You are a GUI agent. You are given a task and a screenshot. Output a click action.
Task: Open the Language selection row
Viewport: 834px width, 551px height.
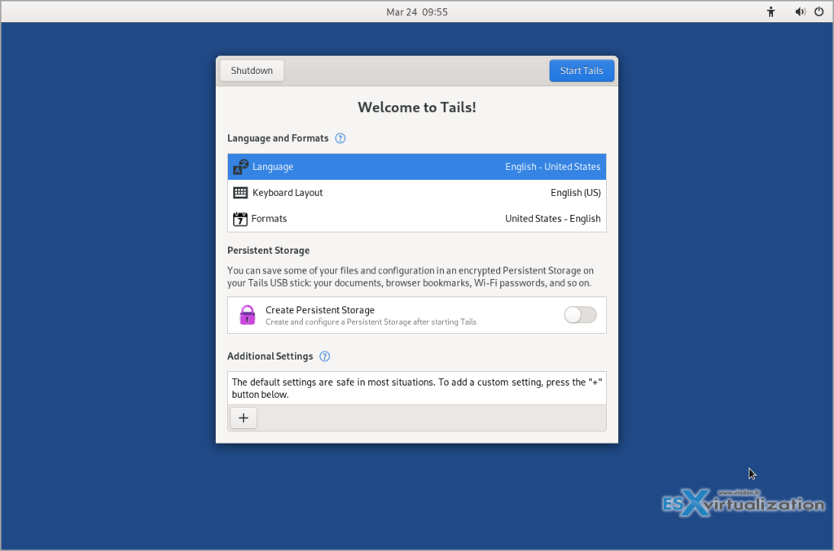(417, 166)
